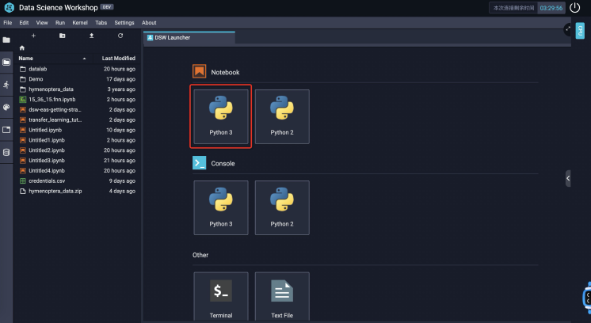Open the assistant robot icon
The image size is (591, 323).
point(587,298)
